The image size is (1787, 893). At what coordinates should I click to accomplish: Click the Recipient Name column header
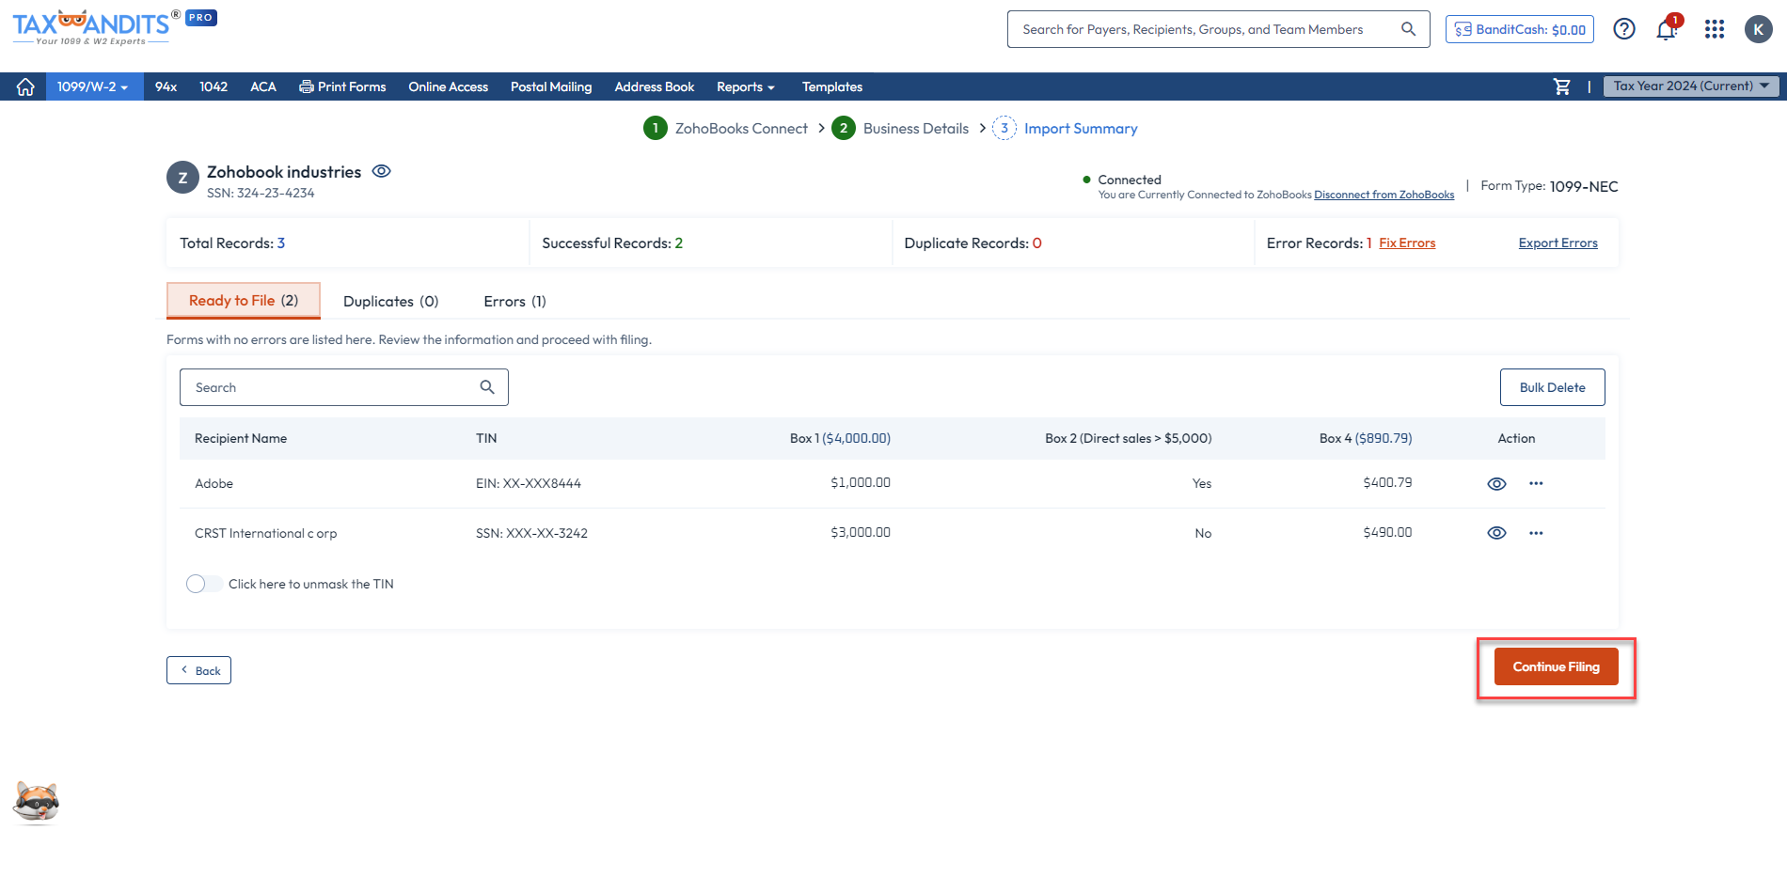[241, 438]
